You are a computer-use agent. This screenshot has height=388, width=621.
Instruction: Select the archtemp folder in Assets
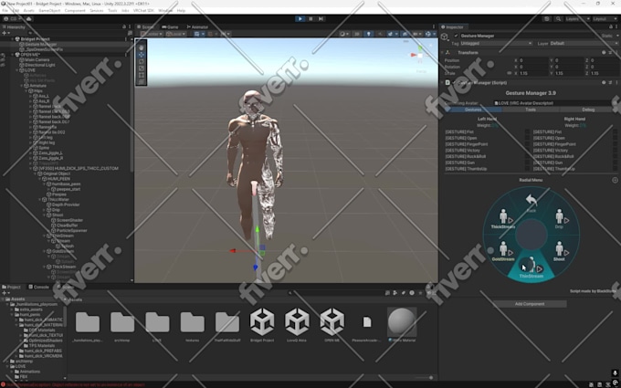[122, 325]
